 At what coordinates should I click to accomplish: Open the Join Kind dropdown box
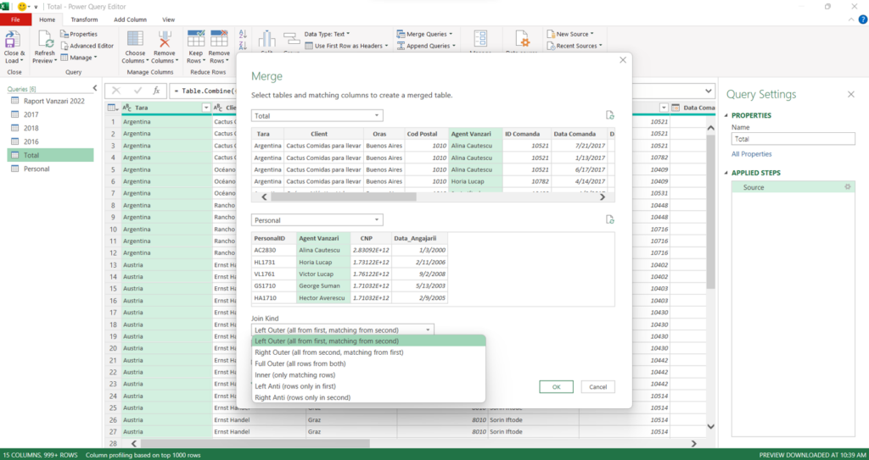[x=343, y=330]
